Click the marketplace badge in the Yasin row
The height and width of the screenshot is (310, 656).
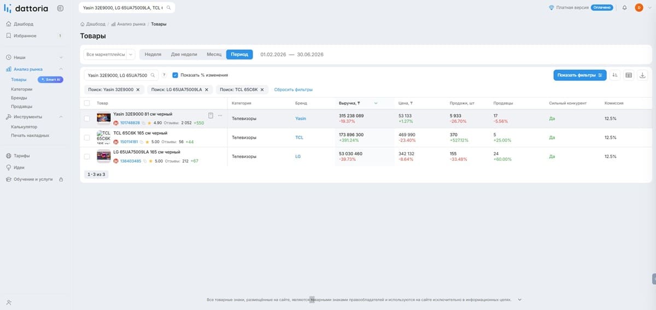[x=116, y=123]
